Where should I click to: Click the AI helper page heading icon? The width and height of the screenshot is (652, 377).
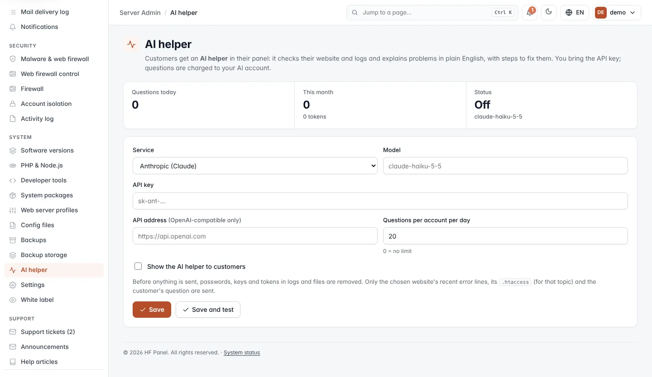(131, 44)
